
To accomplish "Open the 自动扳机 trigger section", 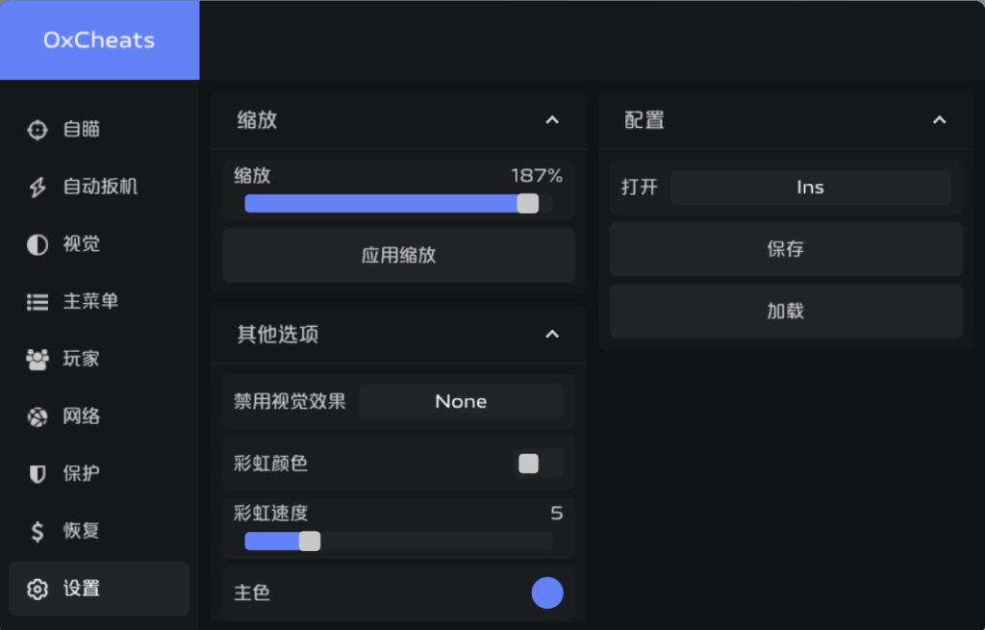I will [37, 187].
